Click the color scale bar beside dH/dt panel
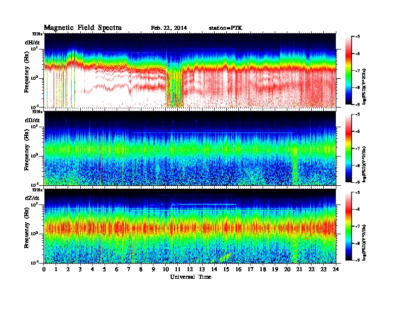Image resolution: width=400 pixels, height=309 pixels. [348, 70]
